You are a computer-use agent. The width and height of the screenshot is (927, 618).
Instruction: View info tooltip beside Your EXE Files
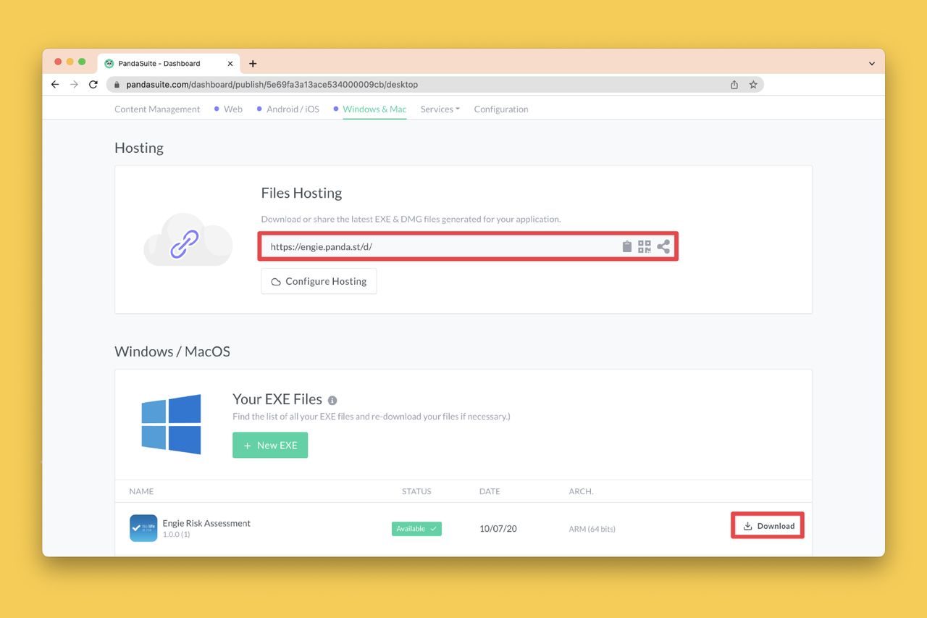[332, 399]
